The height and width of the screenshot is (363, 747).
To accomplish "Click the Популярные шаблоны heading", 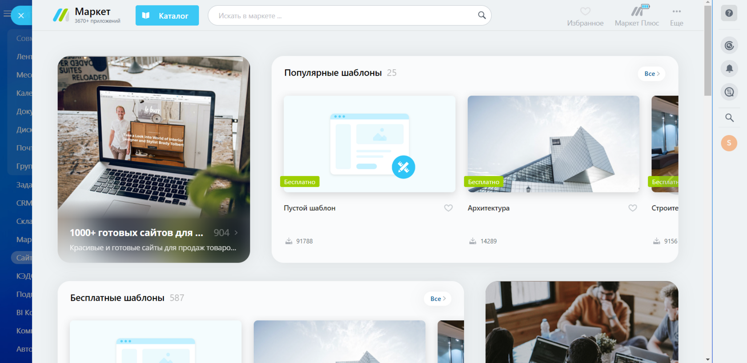I will (333, 73).
